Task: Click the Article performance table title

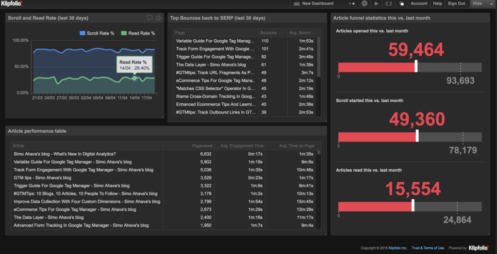Action: pyautogui.click(x=37, y=131)
